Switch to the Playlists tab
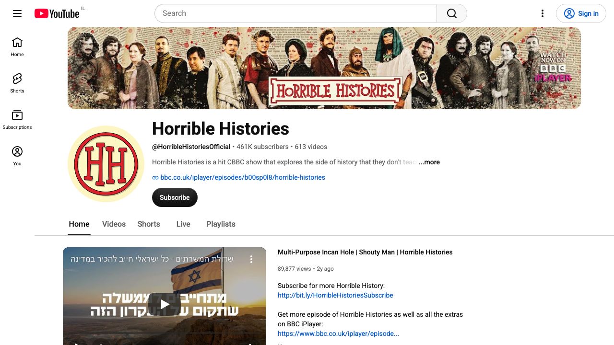The width and height of the screenshot is (614, 345). coord(221,224)
